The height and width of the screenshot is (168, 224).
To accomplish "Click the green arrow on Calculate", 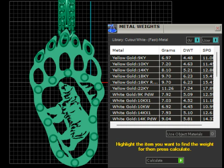I will click(181, 161).
